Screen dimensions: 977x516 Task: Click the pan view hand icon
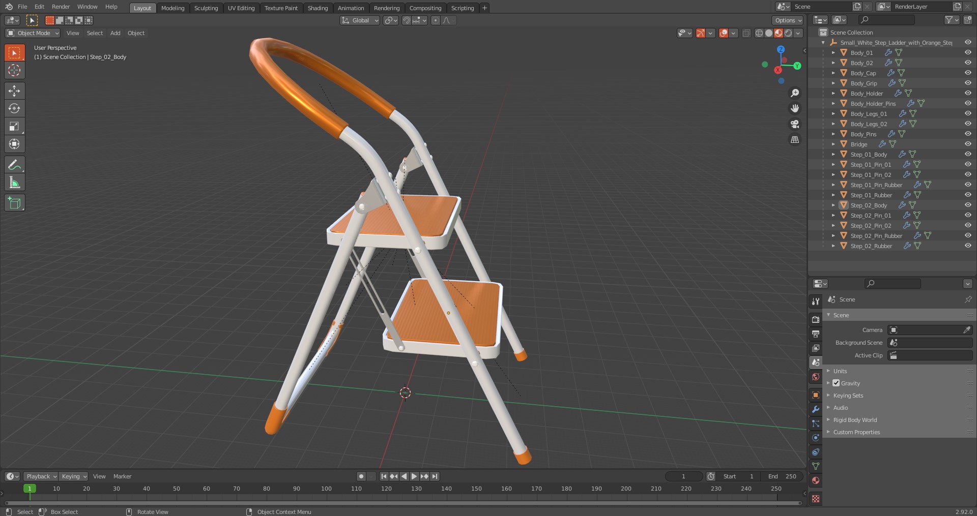click(x=794, y=108)
